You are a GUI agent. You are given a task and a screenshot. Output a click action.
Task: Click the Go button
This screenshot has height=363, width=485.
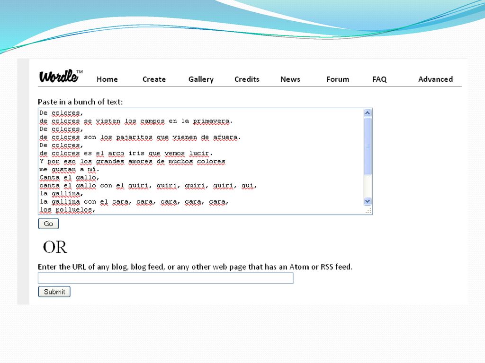coord(48,224)
